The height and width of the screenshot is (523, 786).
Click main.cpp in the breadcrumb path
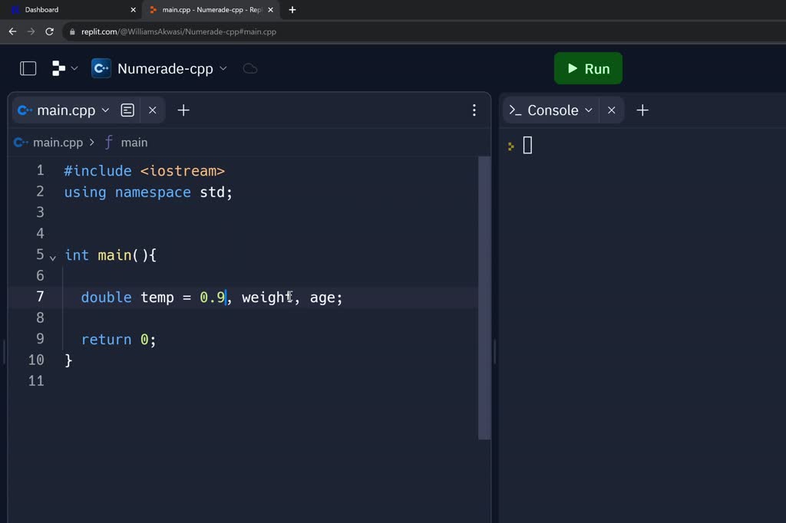click(x=58, y=143)
